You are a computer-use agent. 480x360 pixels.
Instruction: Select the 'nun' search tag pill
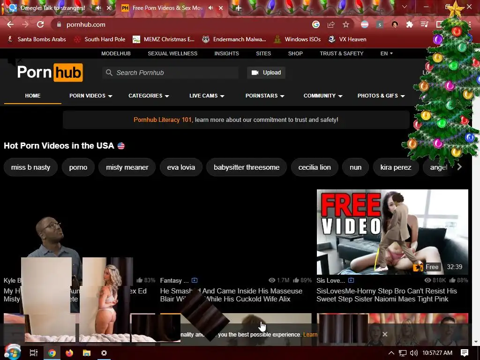tap(355, 167)
